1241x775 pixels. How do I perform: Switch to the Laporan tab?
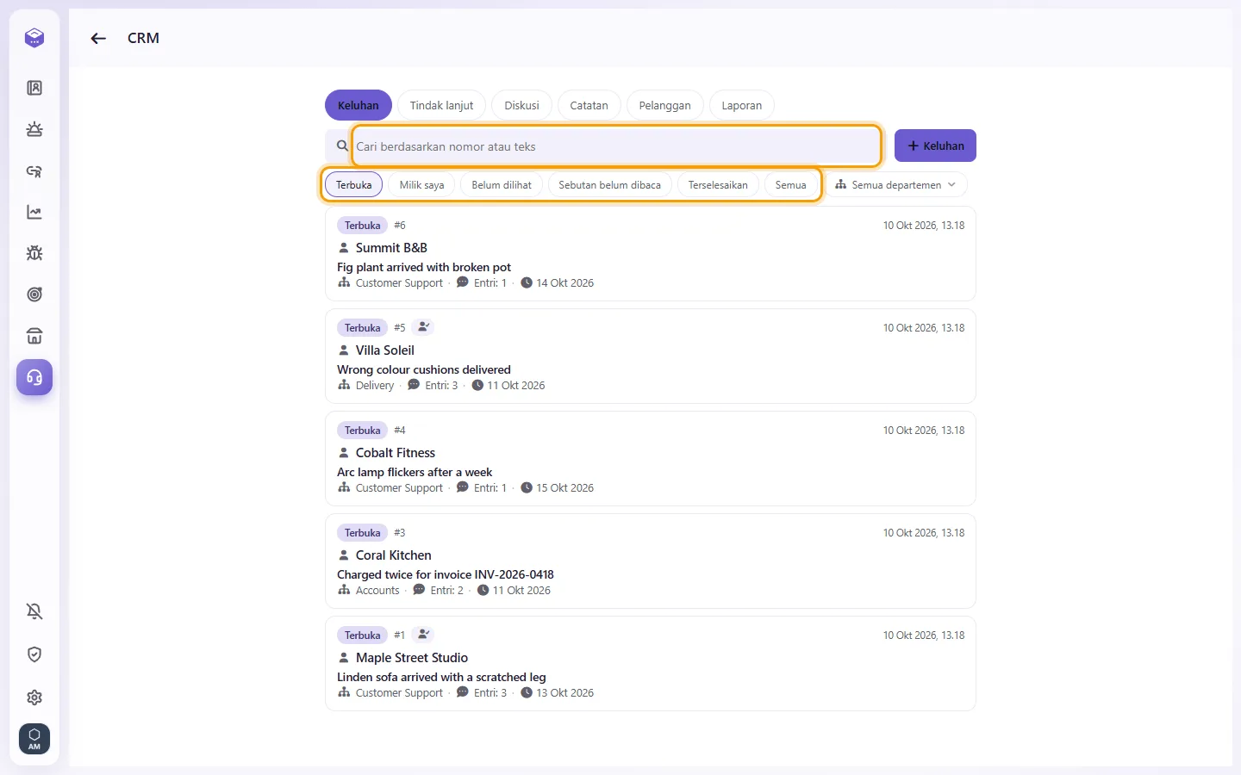742,105
